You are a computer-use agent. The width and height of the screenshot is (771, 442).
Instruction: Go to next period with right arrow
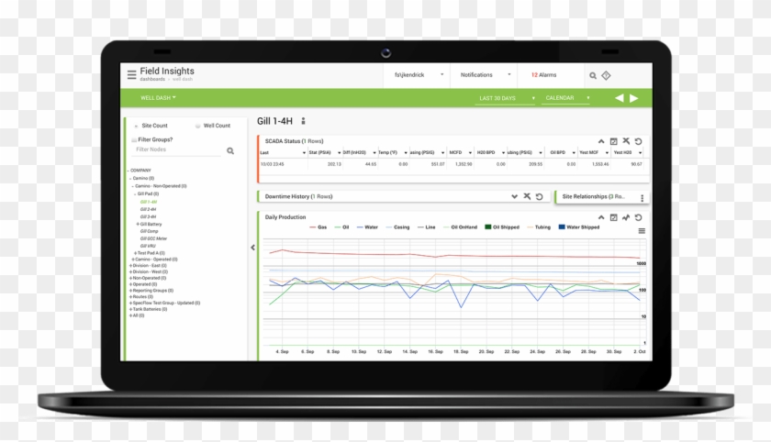click(x=632, y=98)
